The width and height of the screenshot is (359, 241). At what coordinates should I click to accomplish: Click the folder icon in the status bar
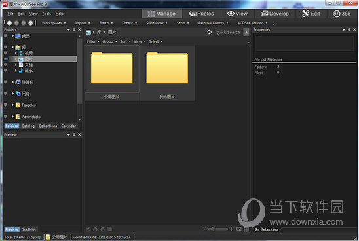point(48,237)
